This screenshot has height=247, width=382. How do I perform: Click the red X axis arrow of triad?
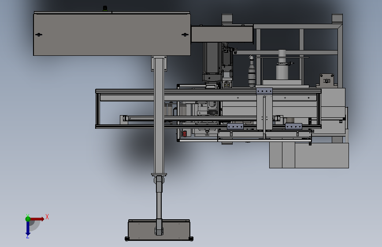(x=37, y=219)
